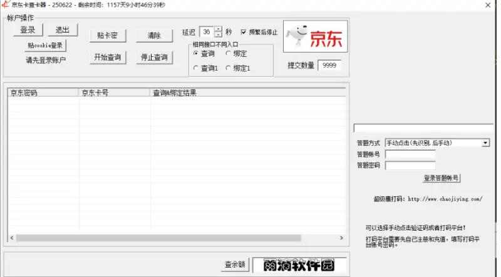Decrease delay seconds with down arrow

pyautogui.click(x=218, y=34)
